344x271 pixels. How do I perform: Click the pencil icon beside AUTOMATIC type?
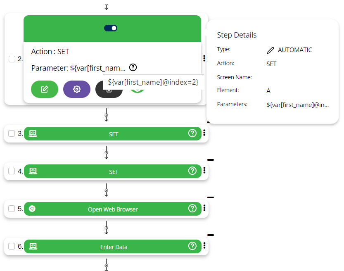click(270, 50)
